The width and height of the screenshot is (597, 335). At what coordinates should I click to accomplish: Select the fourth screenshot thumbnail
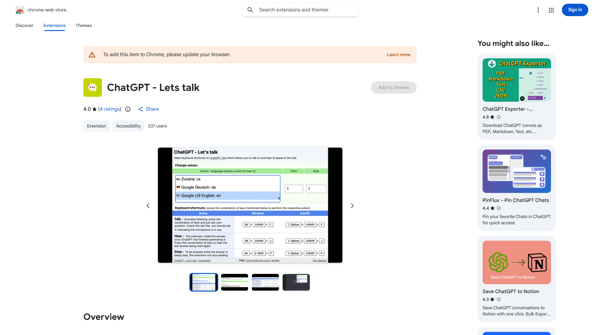[x=296, y=282]
